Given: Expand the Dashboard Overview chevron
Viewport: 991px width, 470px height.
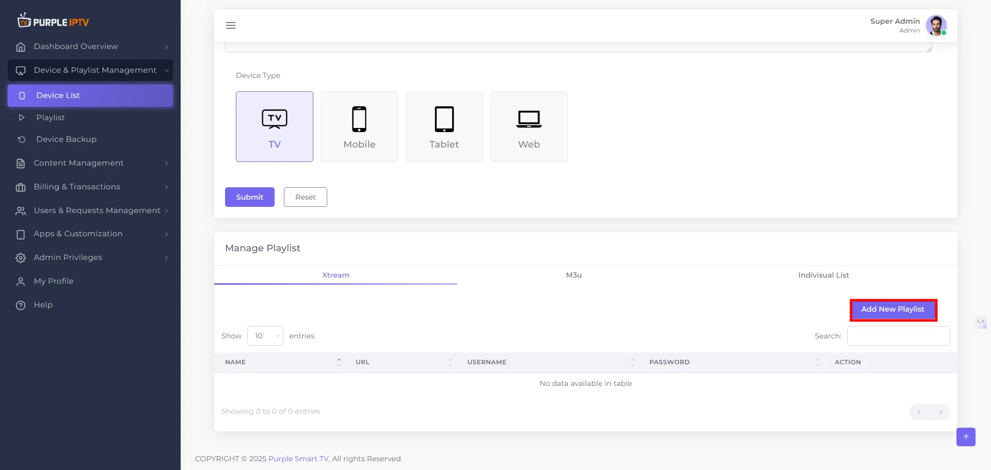Looking at the screenshot, I should click(166, 47).
